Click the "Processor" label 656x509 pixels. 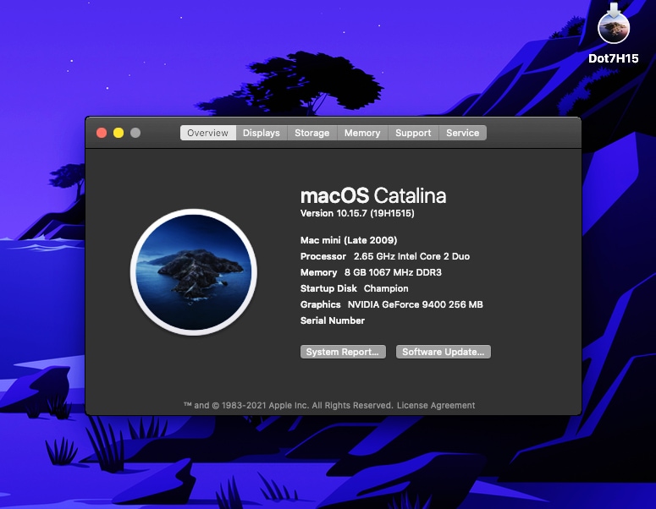tap(323, 256)
